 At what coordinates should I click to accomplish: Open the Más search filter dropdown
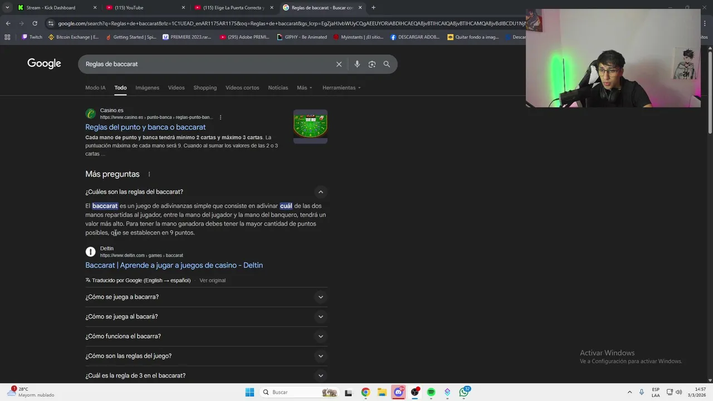pos(304,87)
